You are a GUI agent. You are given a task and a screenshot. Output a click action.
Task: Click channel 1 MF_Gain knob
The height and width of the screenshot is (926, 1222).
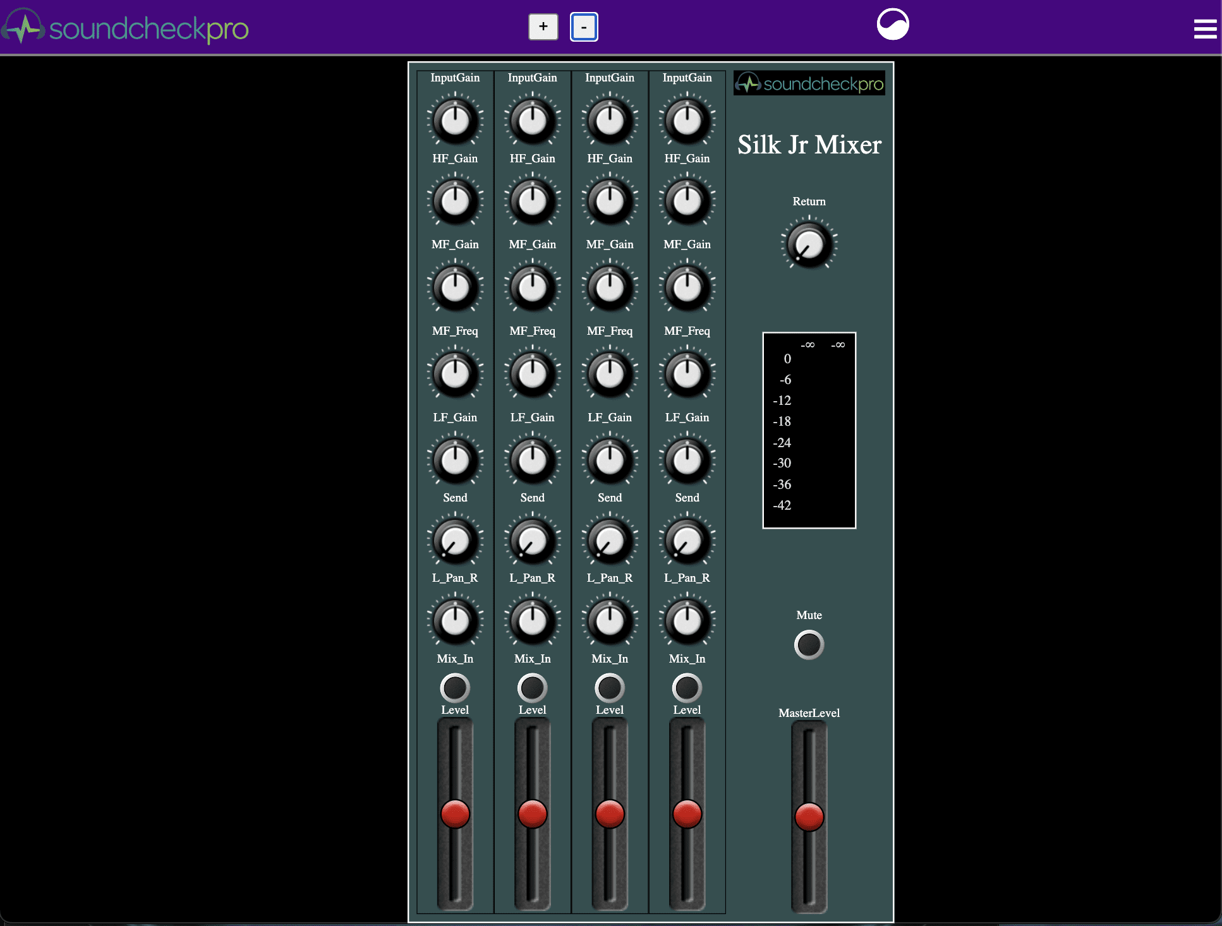(x=455, y=287)
